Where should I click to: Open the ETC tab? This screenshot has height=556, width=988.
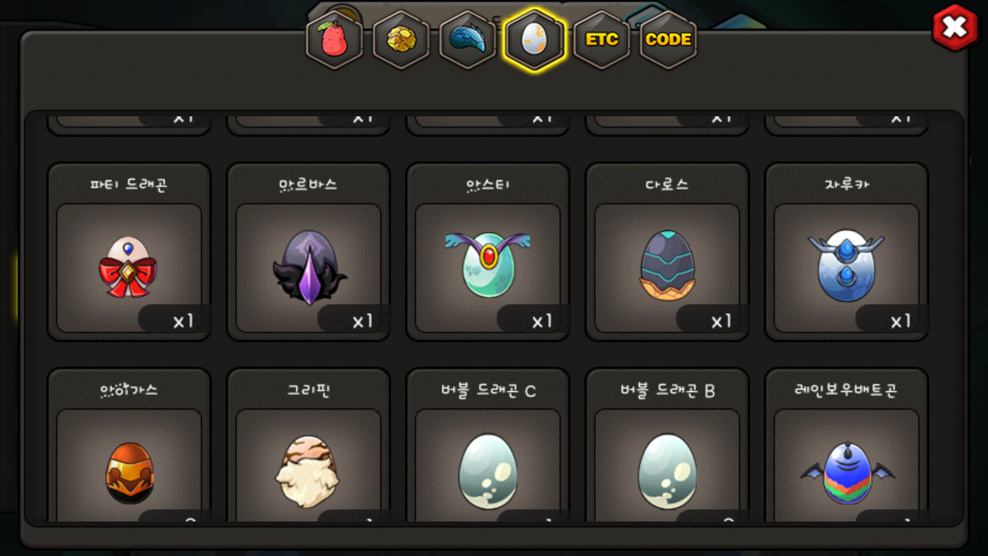point(602,40)
